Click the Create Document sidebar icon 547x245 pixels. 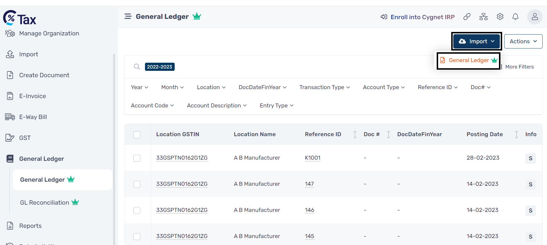[10, 75]
